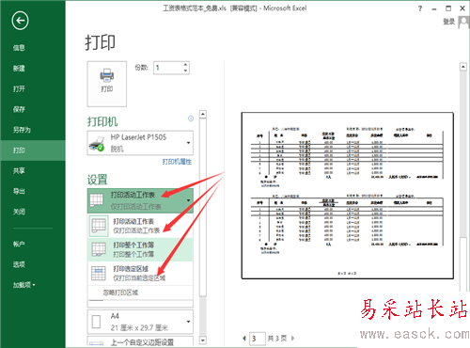This screenshot has width=470, height=348.
Task: Click the large 打印 printer button
Action: 107,84
